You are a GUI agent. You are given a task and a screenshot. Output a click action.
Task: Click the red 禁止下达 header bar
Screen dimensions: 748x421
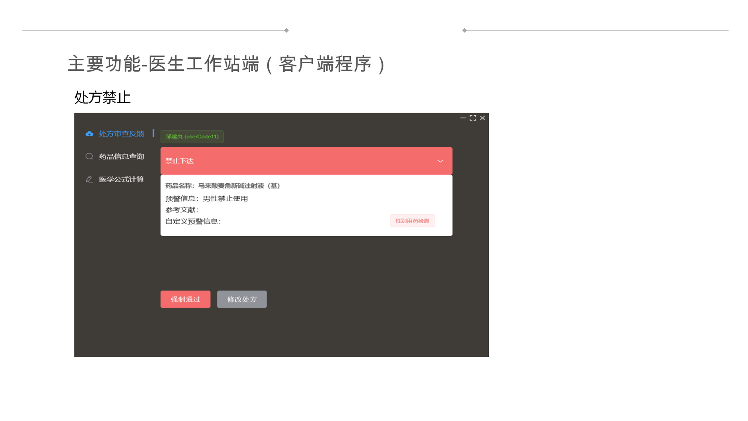tap(306, 161)
